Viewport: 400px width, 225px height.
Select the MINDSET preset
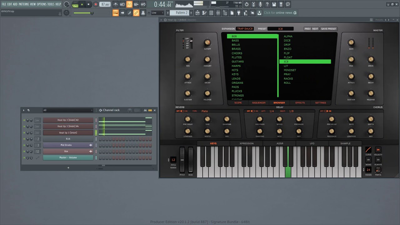point(290,70)
